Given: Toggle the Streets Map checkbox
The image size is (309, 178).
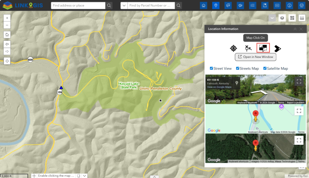Looking at the screenshot, I should coord(238,69).
